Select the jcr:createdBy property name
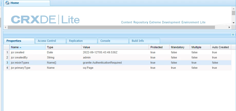Viewport: 236px width, 111px height. [19, 57]
